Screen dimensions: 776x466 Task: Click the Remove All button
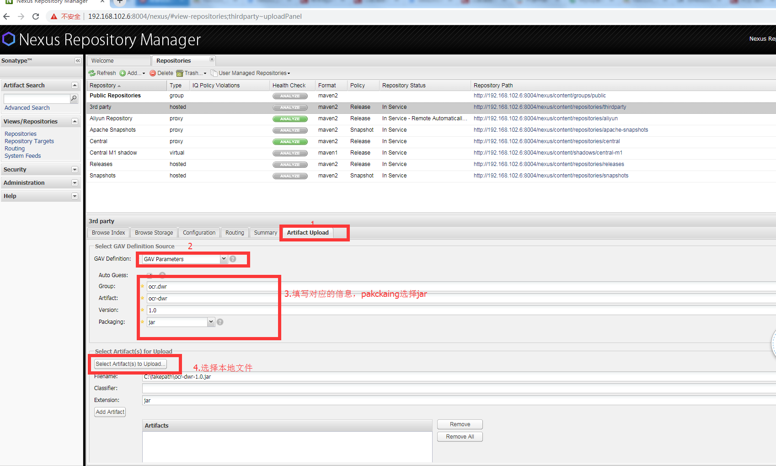(460, 437)
